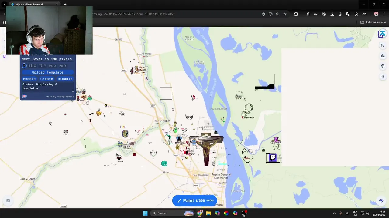The height and width of the screenshot is (218, 389).
Task: Click the bottom-left map info icon
Action: tap(8, 200)
